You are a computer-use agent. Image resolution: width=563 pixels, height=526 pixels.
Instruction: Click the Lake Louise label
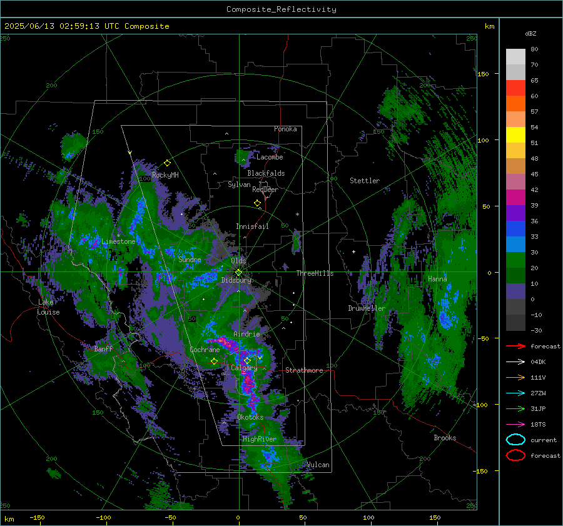48,307
